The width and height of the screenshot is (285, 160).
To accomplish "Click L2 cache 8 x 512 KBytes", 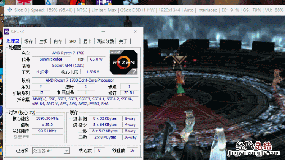I will (x=105, y=131).
